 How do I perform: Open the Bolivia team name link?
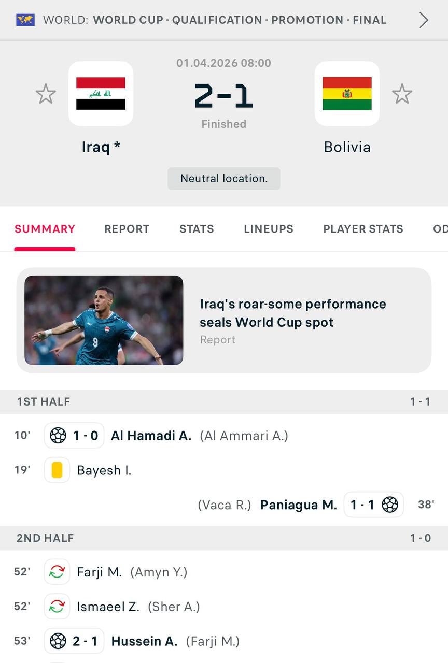coord(347,147)
